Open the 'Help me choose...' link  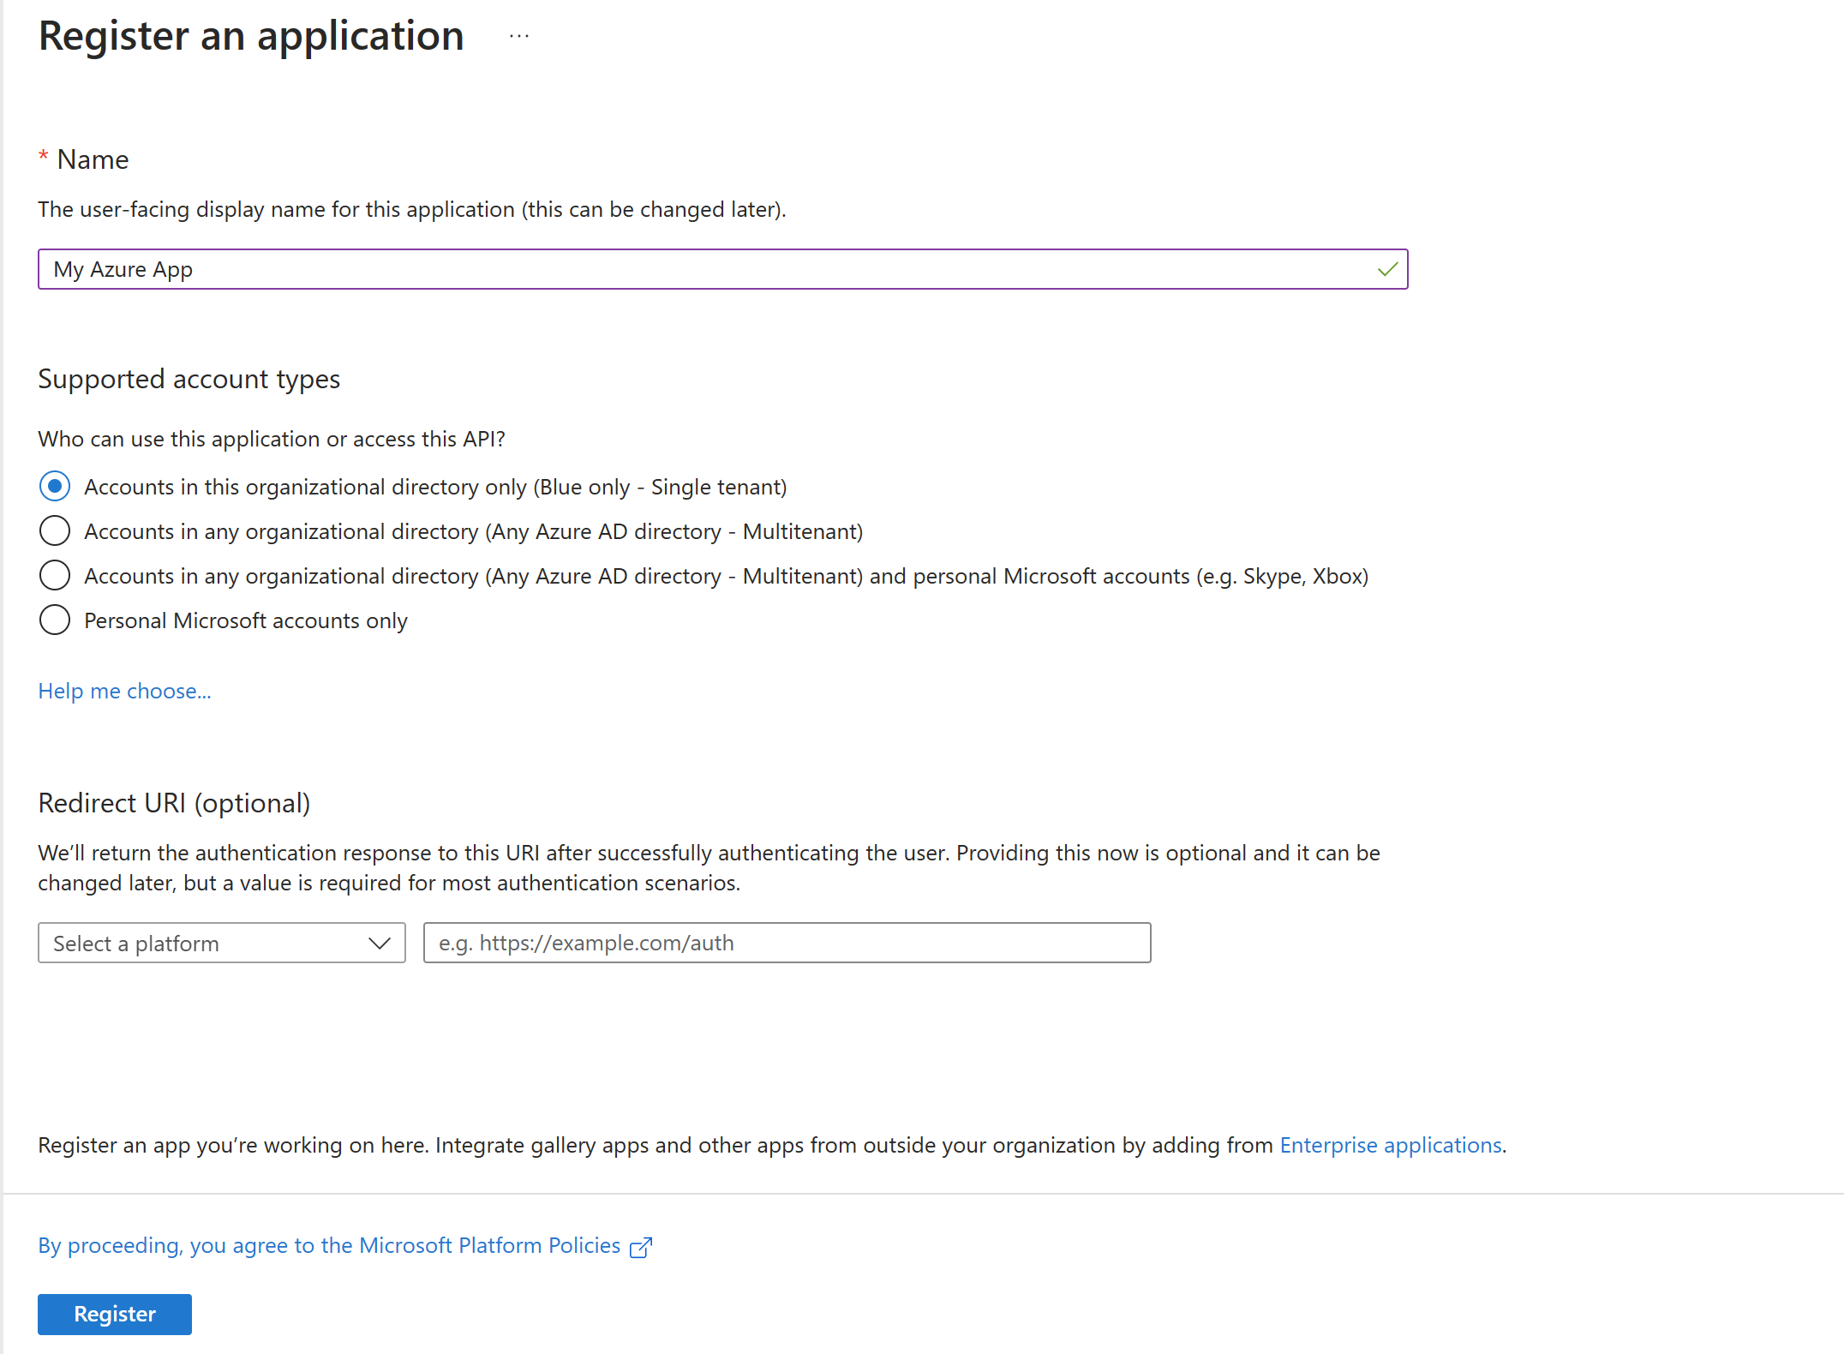click(124, 691)
